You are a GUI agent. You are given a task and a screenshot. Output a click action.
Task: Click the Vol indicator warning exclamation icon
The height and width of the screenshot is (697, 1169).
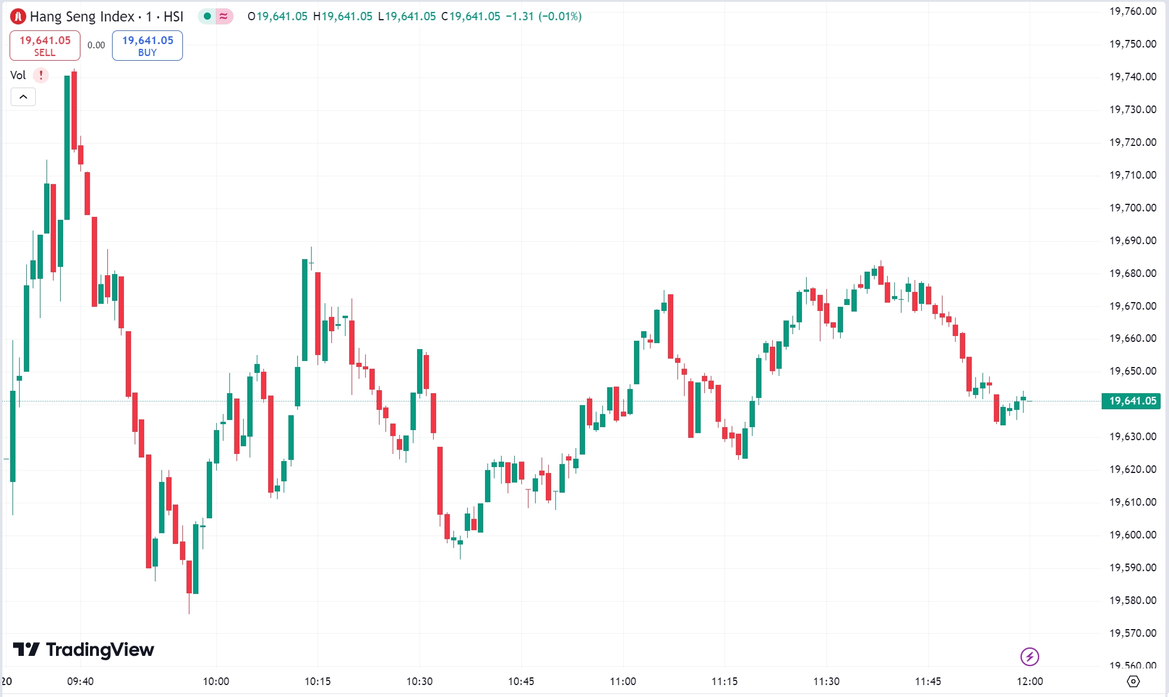[41, 75]
